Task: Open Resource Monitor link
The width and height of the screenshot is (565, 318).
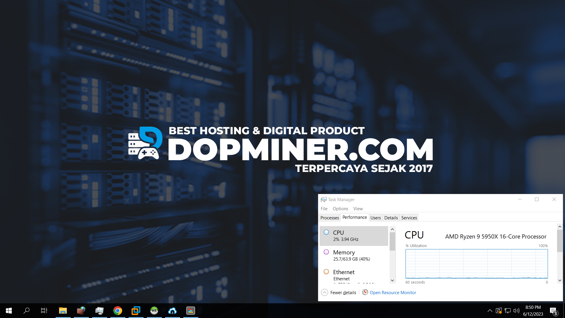Action: (x=393, y=293)
